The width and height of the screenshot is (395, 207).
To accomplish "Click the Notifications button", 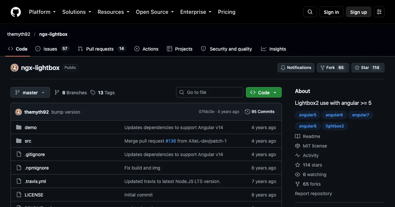I will (296, 68).
